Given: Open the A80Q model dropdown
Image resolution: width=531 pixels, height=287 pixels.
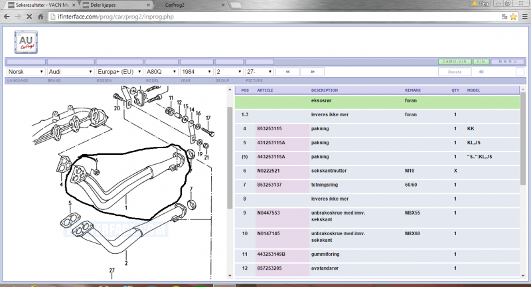Looking at the screenshot, I should pos(161,72).
